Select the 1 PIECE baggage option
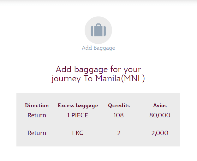The width and height of the screenshot is (197, 161). 78,115
